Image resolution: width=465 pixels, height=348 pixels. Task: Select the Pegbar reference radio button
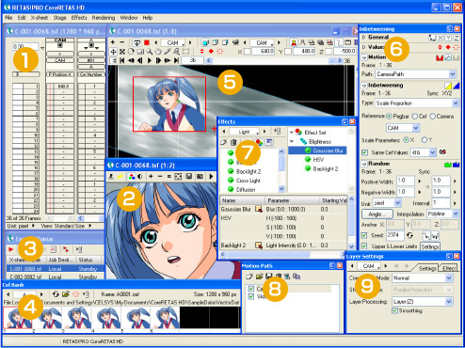[x=389, y=117]
